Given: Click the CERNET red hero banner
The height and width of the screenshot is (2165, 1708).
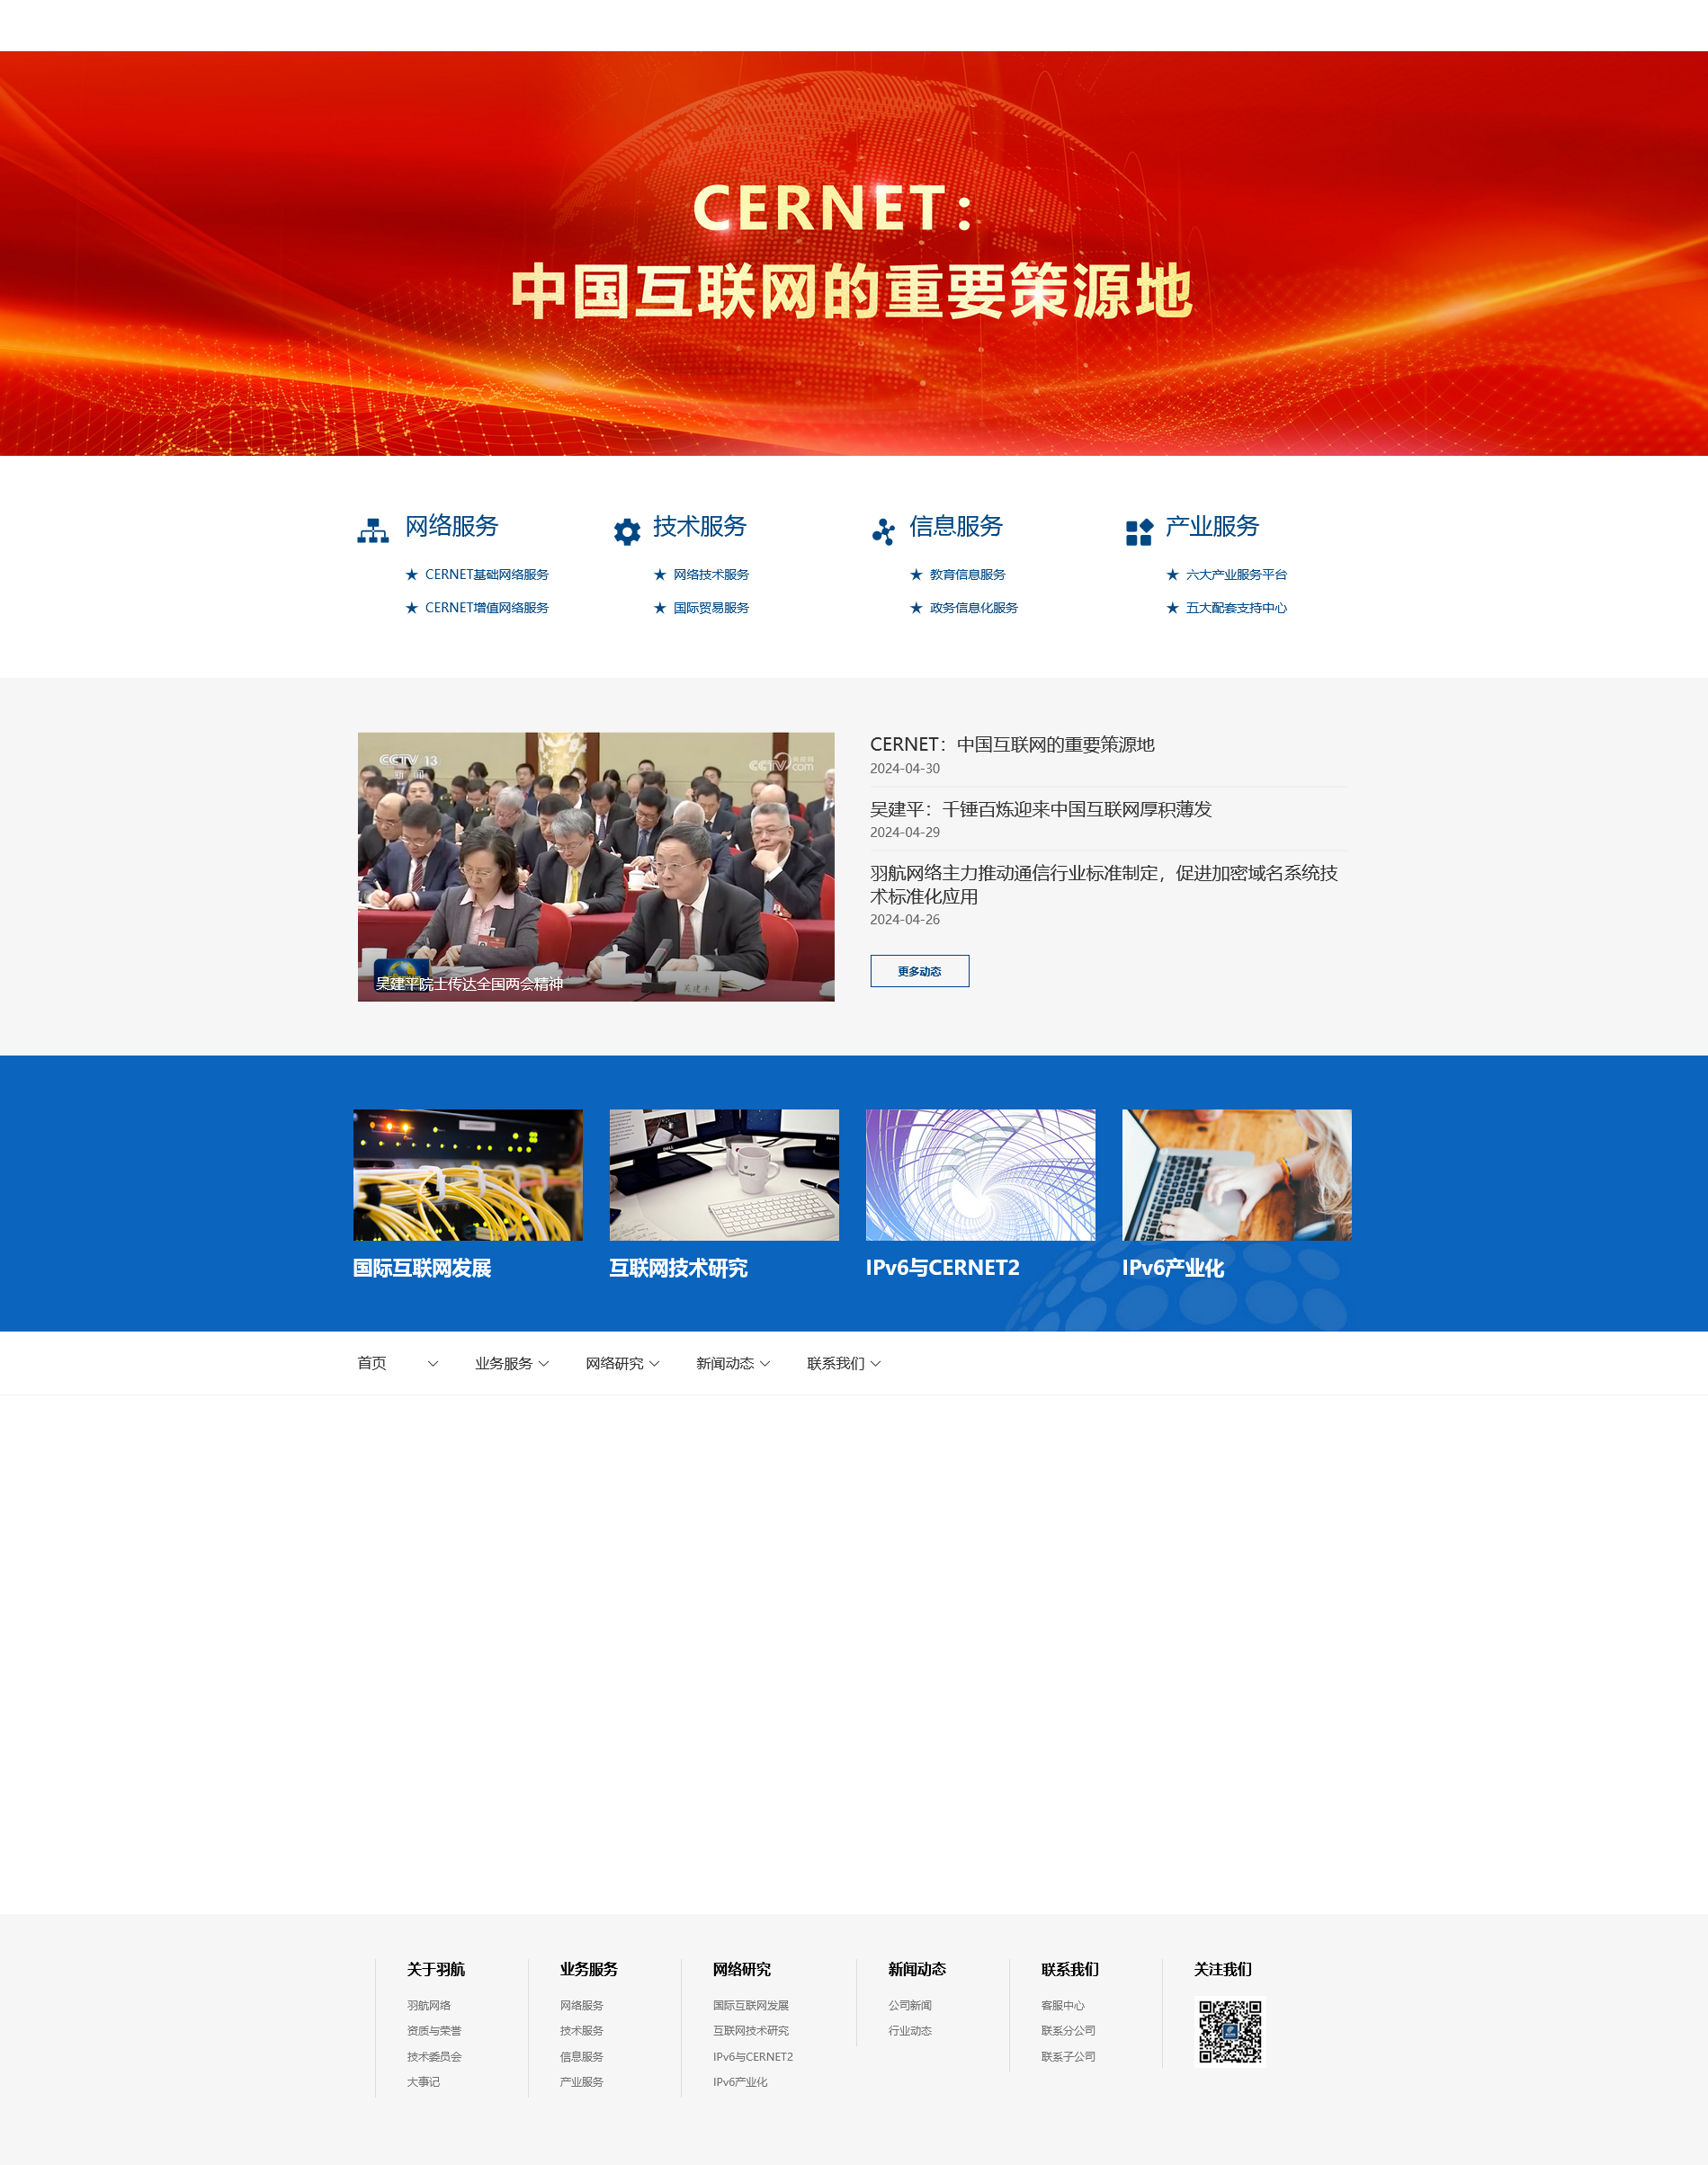Looking at the screenshot, I should [854, 253].
